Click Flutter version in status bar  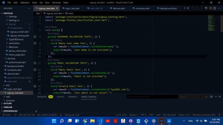click(x=184, y=115)
